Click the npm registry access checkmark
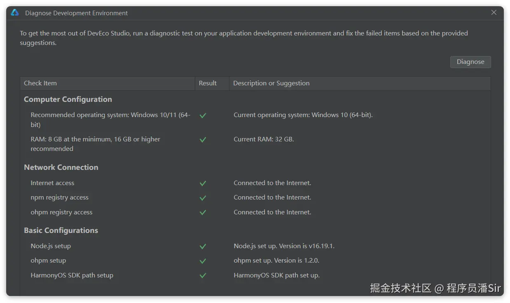This screenshot has width=510, height=303. (203, 198)
